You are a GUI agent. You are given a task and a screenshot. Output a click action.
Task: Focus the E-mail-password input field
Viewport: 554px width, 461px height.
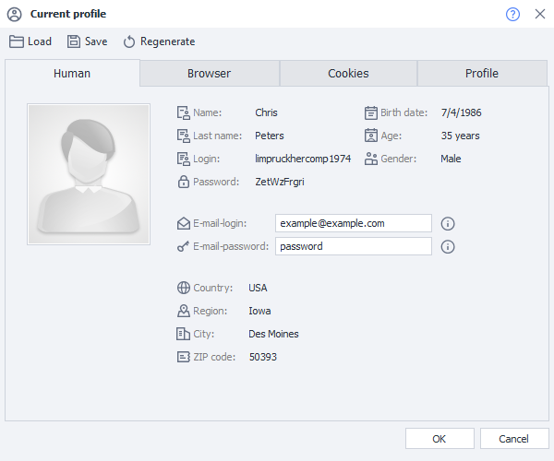pos(353,246)
